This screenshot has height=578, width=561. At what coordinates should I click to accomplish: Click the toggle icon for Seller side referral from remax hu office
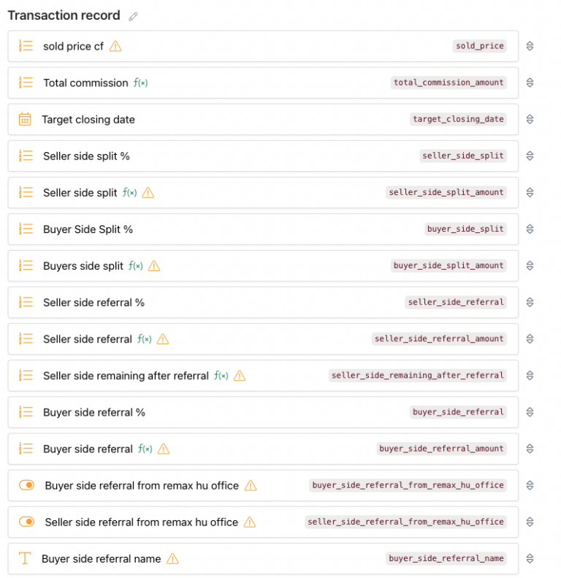(x=26, y=522)
